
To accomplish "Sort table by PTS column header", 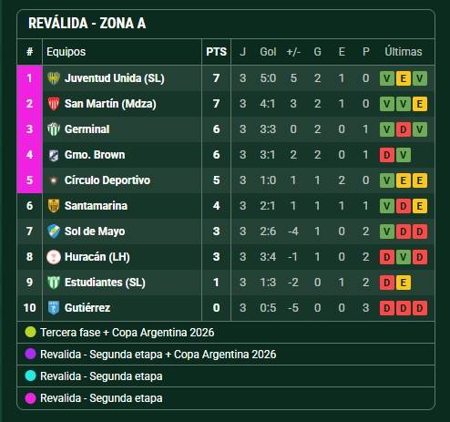I will pyautogui.click(x=216, y=52).
